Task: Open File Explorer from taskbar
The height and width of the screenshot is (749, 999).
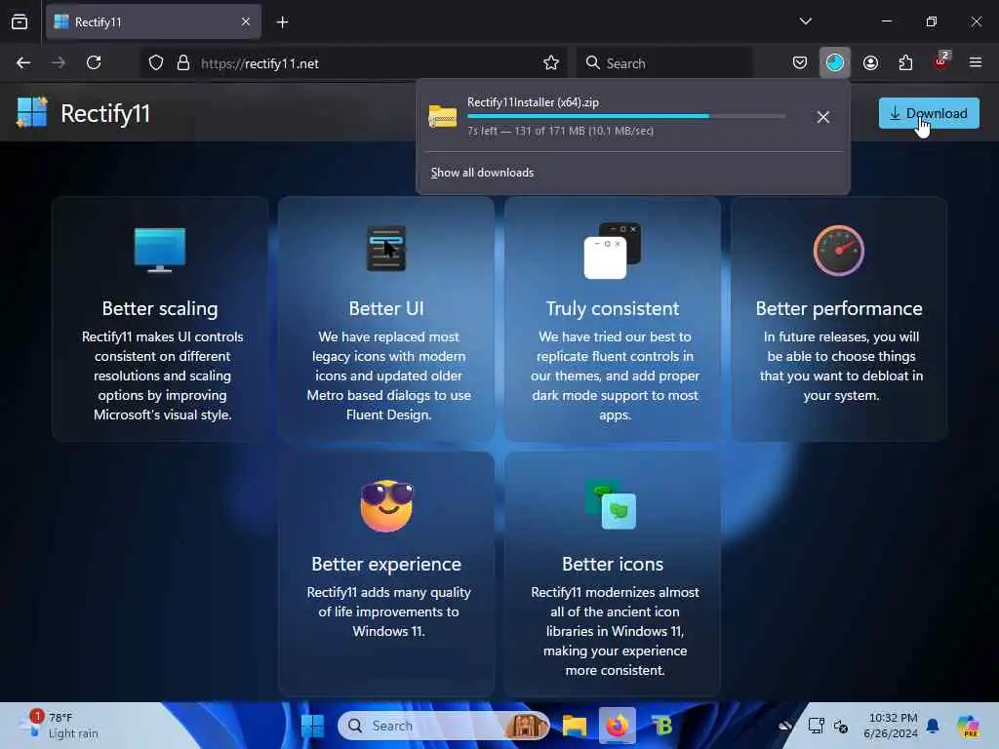Action: pos(574,726)
